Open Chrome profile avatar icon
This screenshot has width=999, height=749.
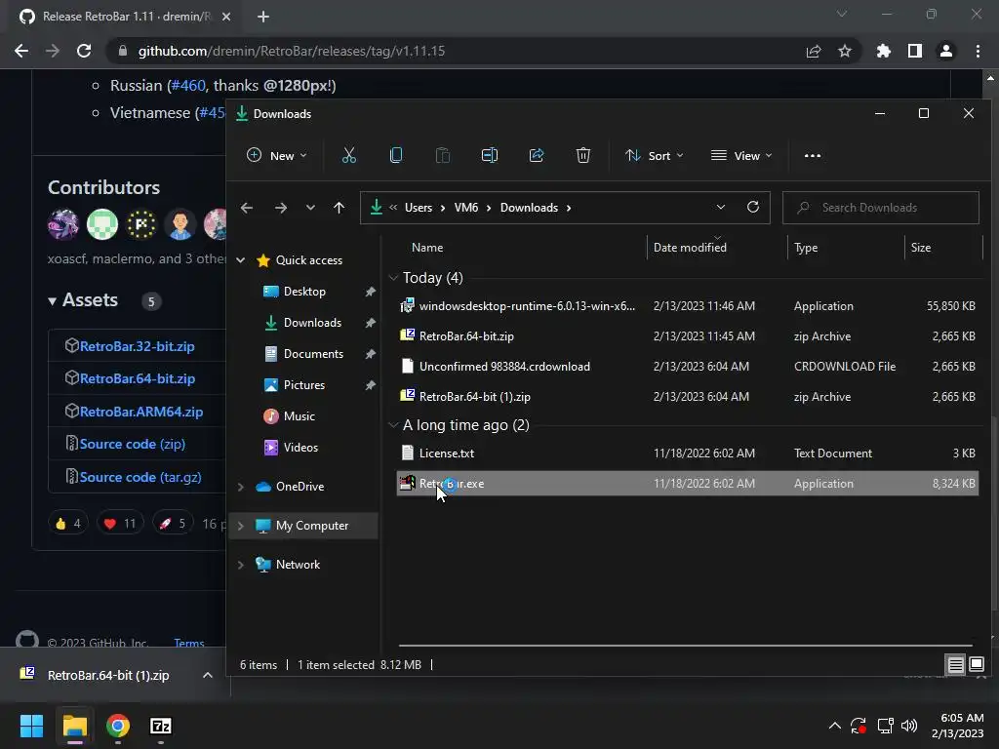946,51
